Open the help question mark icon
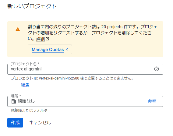 tap(157, 69)
